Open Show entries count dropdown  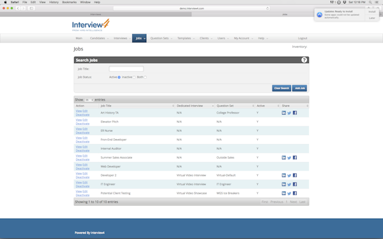point(89,100)
